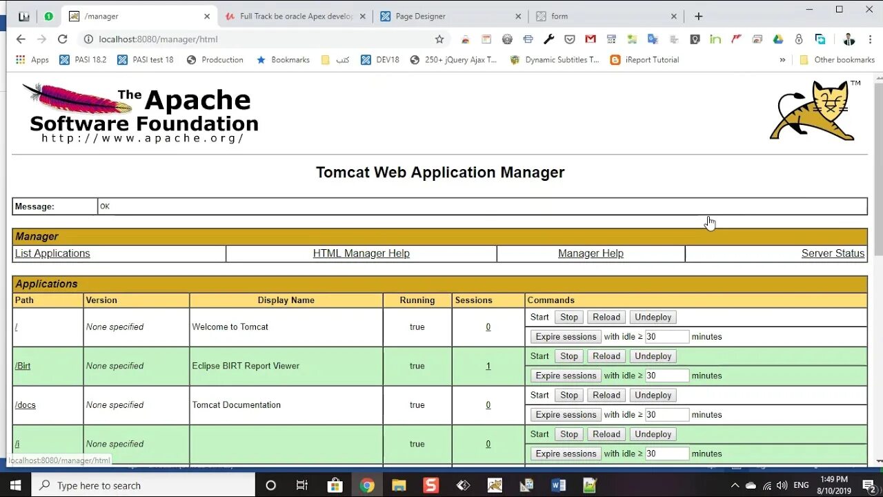Screen dimensions: 883x497
Task: Open the Server Status link
Action: coord(833,253)
